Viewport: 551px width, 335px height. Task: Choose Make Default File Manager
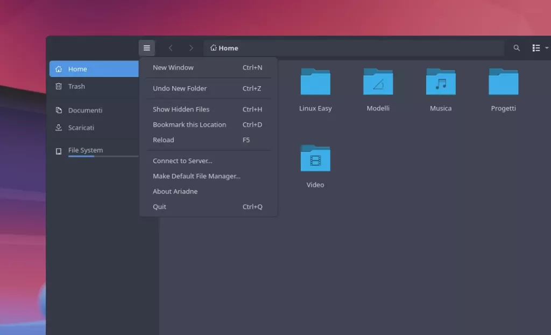point(208,176)
